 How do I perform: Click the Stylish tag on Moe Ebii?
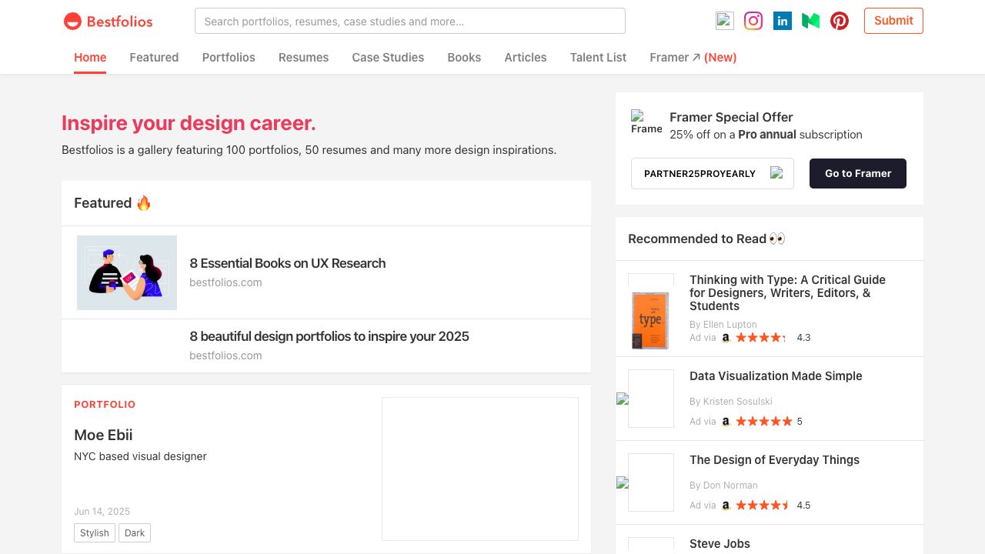(95, 532)
